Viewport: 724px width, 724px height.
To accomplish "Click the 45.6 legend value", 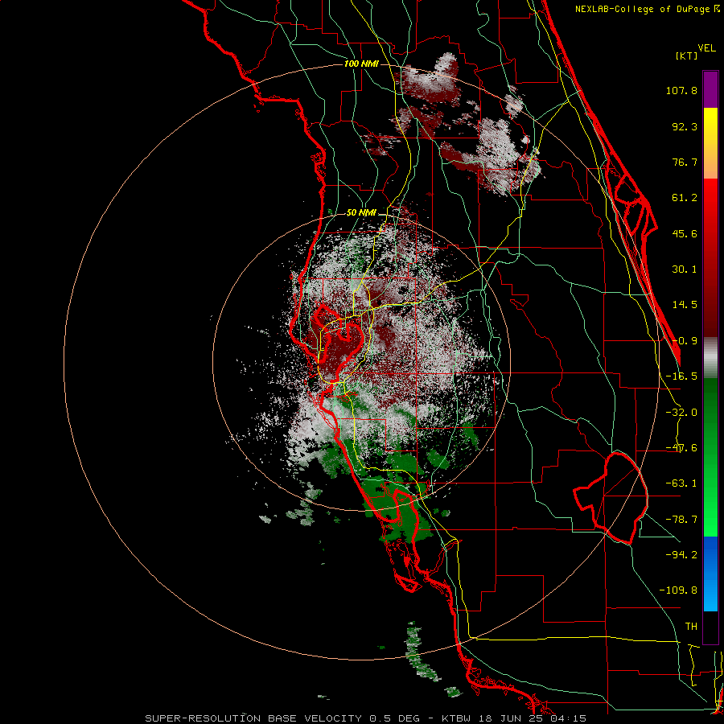I will click(685, 233).
